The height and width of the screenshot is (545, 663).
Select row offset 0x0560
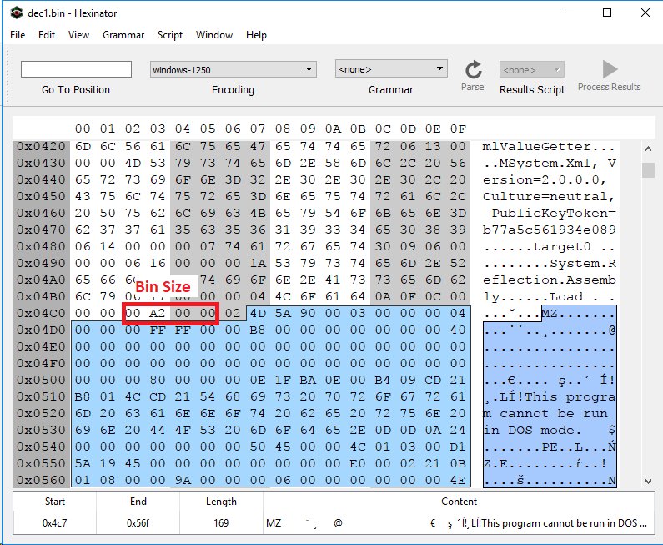41,480
